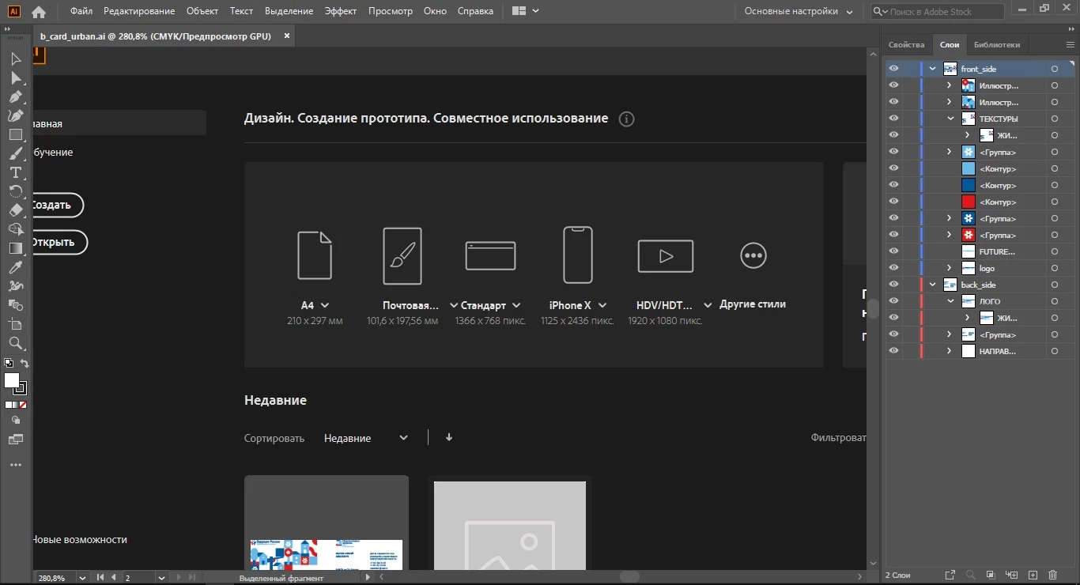This screenshot has height=585, width=1080.
Task: Select the Rectangle tool
Action: click(15, 134)
